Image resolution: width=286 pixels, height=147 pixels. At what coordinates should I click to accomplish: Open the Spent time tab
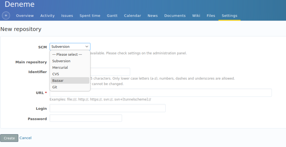[x=90, y=16]
